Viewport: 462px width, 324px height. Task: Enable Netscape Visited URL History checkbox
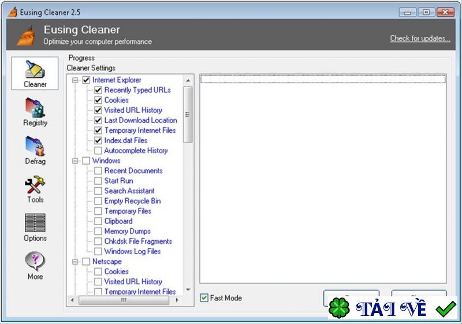[98, 282]
